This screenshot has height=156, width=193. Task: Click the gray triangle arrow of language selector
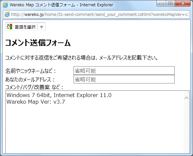coord(42,27)
